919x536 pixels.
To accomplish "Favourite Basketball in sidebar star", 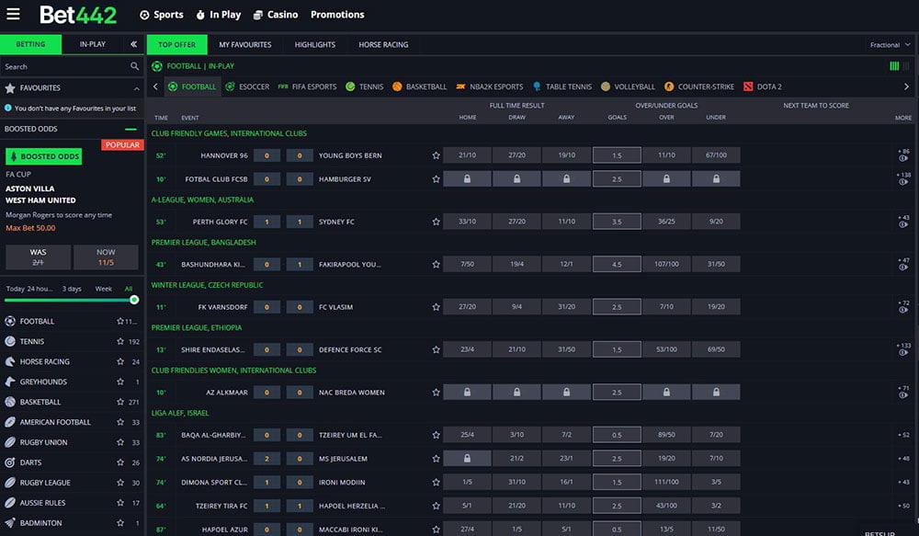I will 120,402.
